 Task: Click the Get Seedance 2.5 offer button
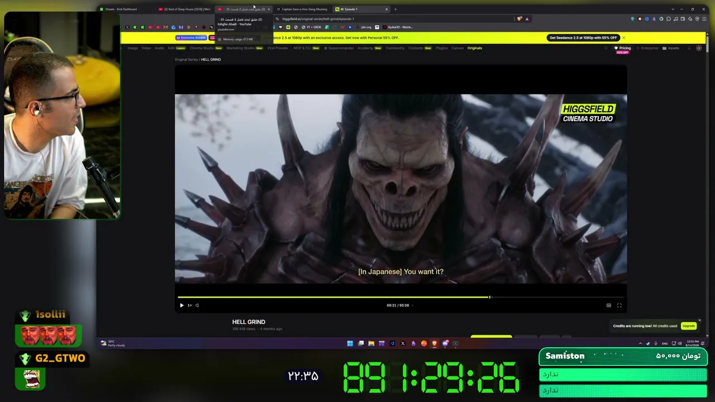(583, 38)
